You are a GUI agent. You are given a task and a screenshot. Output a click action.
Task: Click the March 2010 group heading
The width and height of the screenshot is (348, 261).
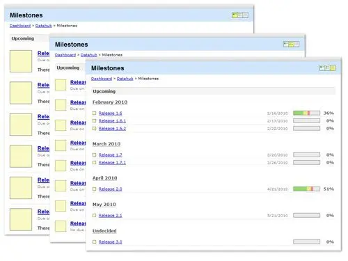(x=106, y=144)
